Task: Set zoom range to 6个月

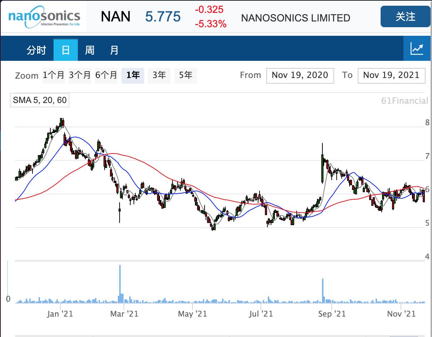Action: click(x=106, y=75)
